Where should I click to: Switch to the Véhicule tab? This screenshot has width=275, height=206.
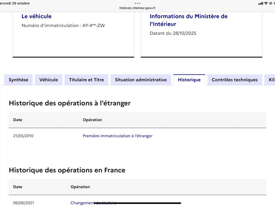48,80
